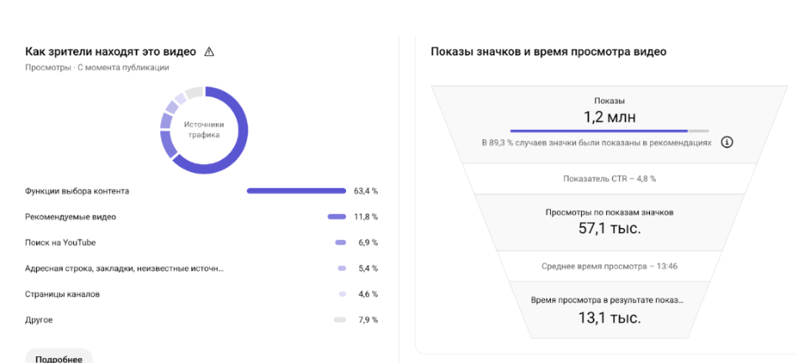Click the Другое traffic source label

pos(39,319)
